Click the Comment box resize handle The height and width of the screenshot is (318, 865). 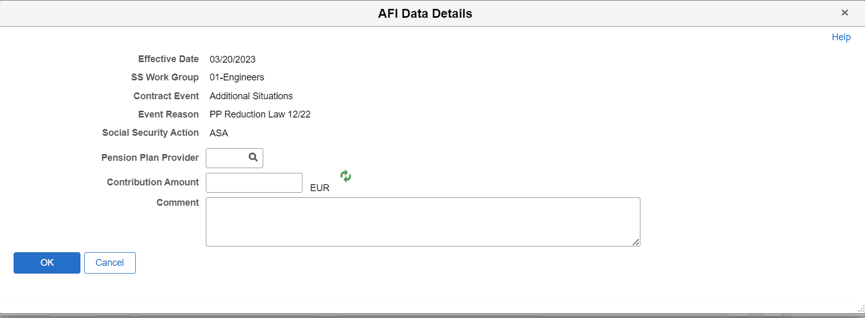637,242
